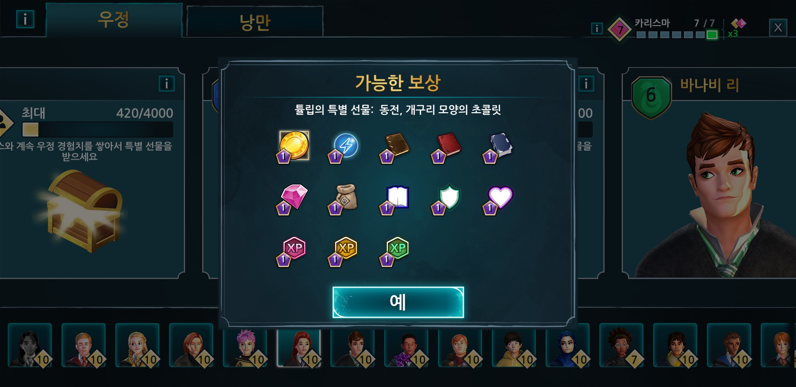Click the blue lightning energy reward icon
Image resolution: width=796 pixels, height=387 pixels.
[x=346, y=145]
